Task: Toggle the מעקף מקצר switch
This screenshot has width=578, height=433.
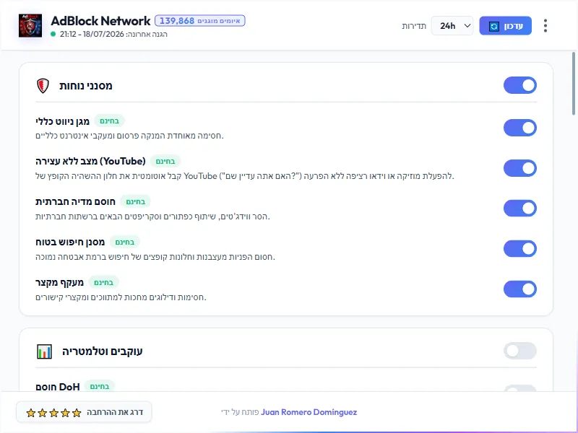Action: [520, 289]
